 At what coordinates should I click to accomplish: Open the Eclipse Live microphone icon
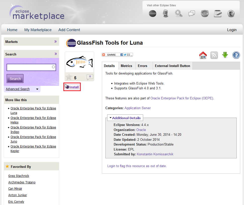click(x=166, y=13)
